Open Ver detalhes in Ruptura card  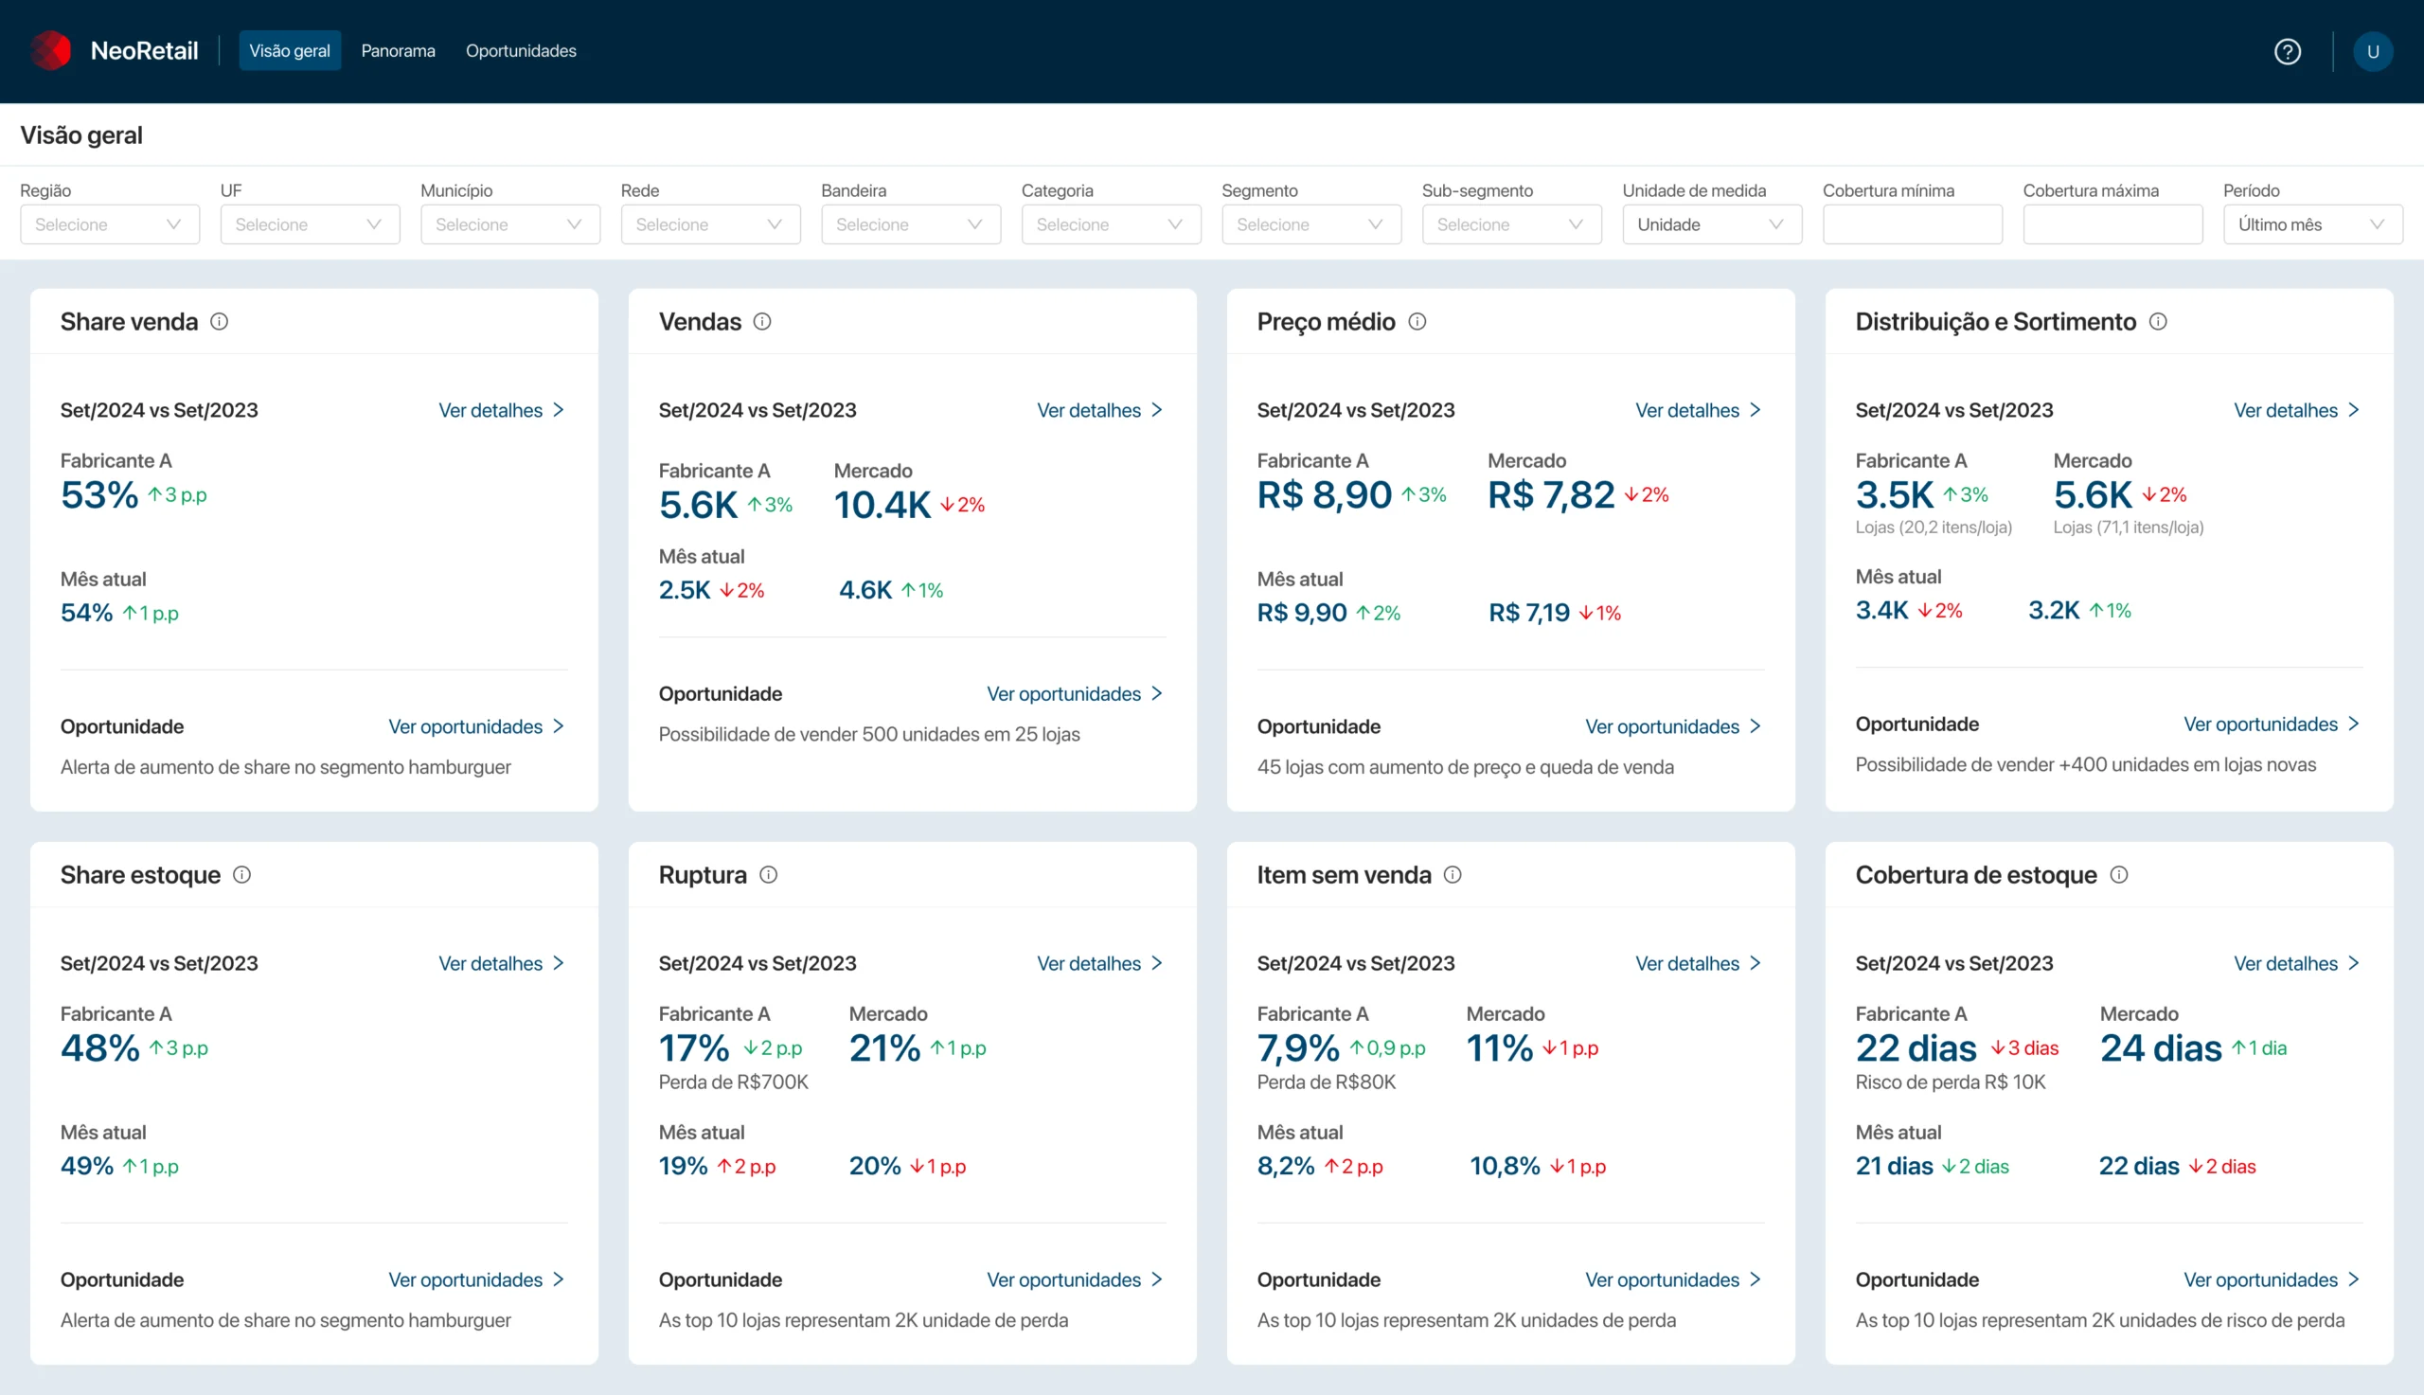1100,963
